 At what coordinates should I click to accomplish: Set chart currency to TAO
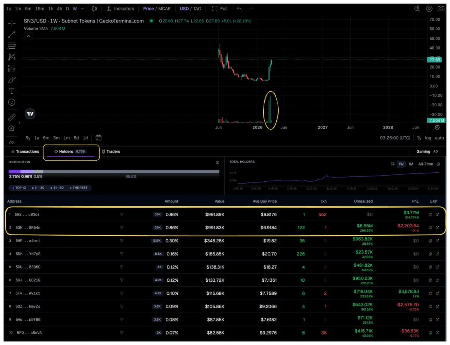[x=197, y=9]
